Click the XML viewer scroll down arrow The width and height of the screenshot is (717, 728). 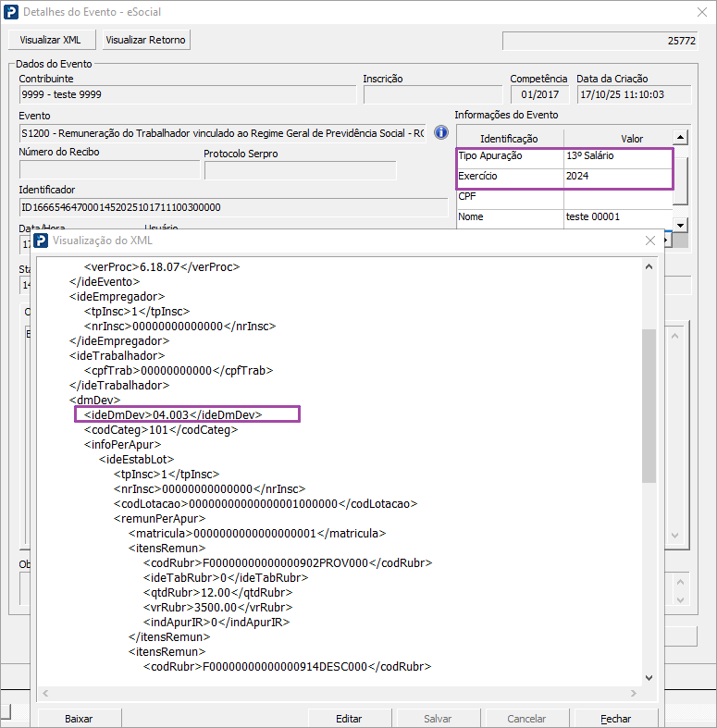(x=649, y=678)
